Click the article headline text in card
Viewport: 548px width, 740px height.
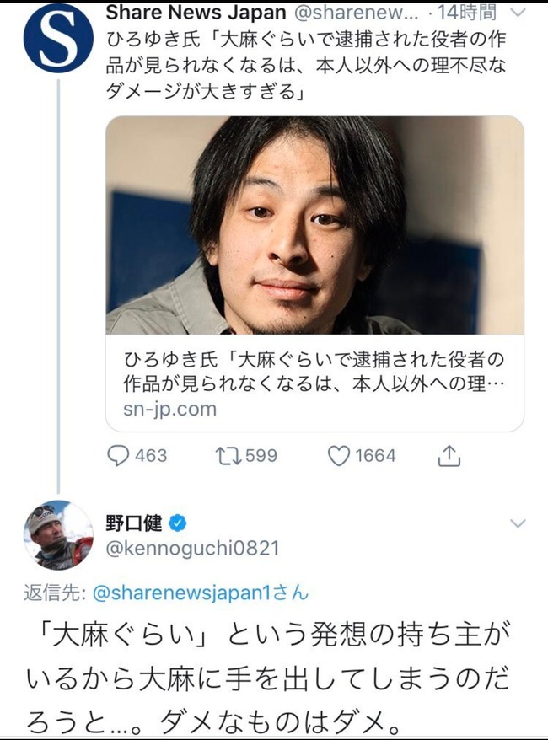(x=314, y=373)
